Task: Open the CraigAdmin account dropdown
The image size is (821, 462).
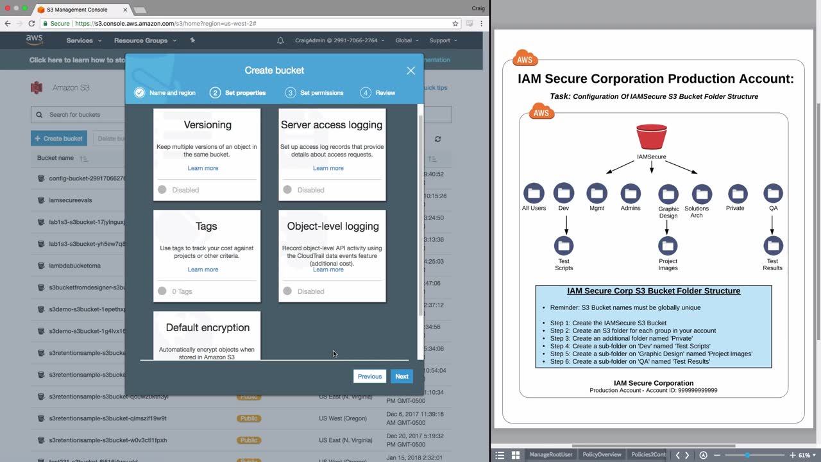Action: [340, 40]
